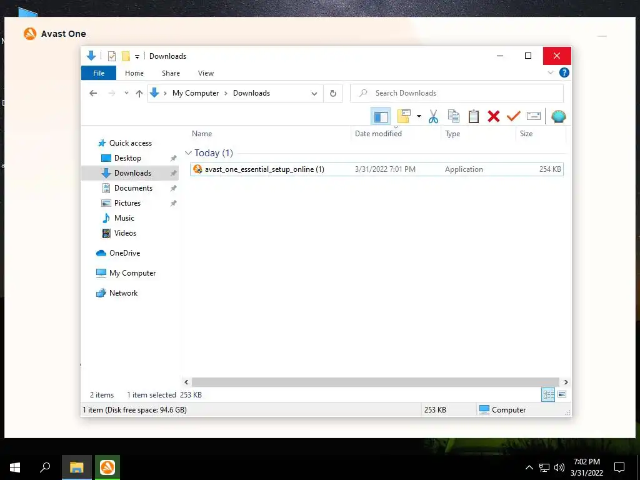Open the notification center icon
The width and height of the screenshot is (640, 480).
(x=619, y=467)
